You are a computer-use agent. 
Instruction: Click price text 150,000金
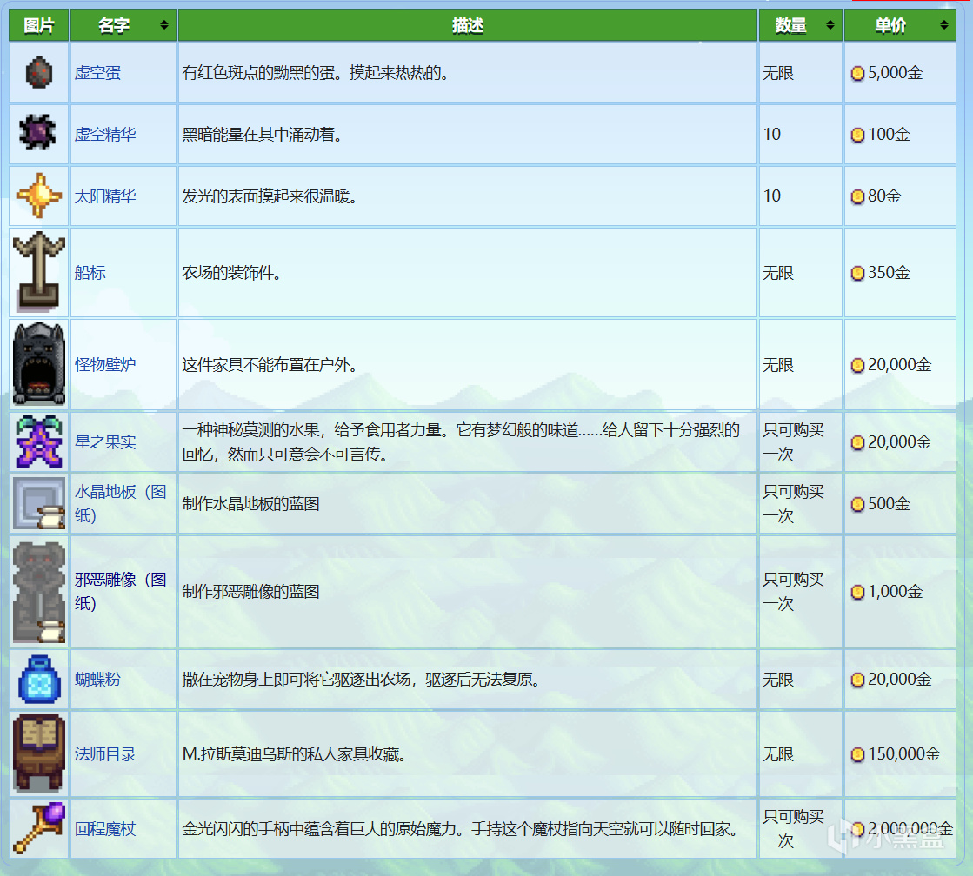(x=904, y=753)
